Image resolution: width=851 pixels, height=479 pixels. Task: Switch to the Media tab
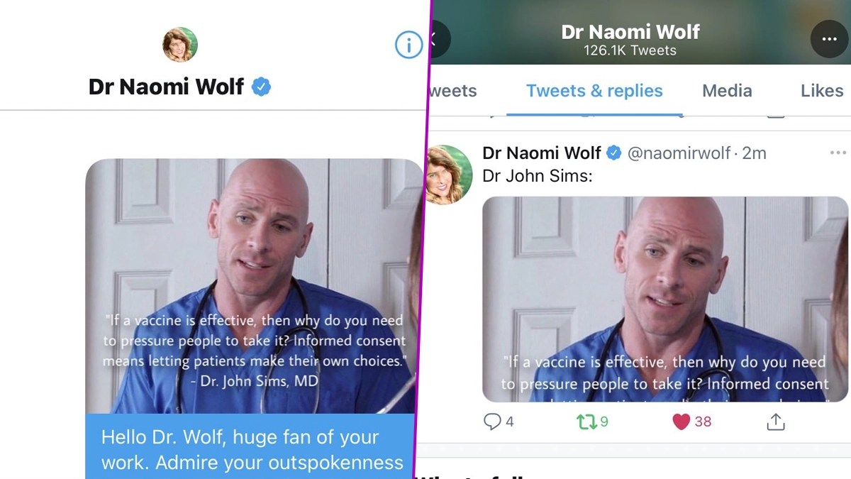click(727, 91)
